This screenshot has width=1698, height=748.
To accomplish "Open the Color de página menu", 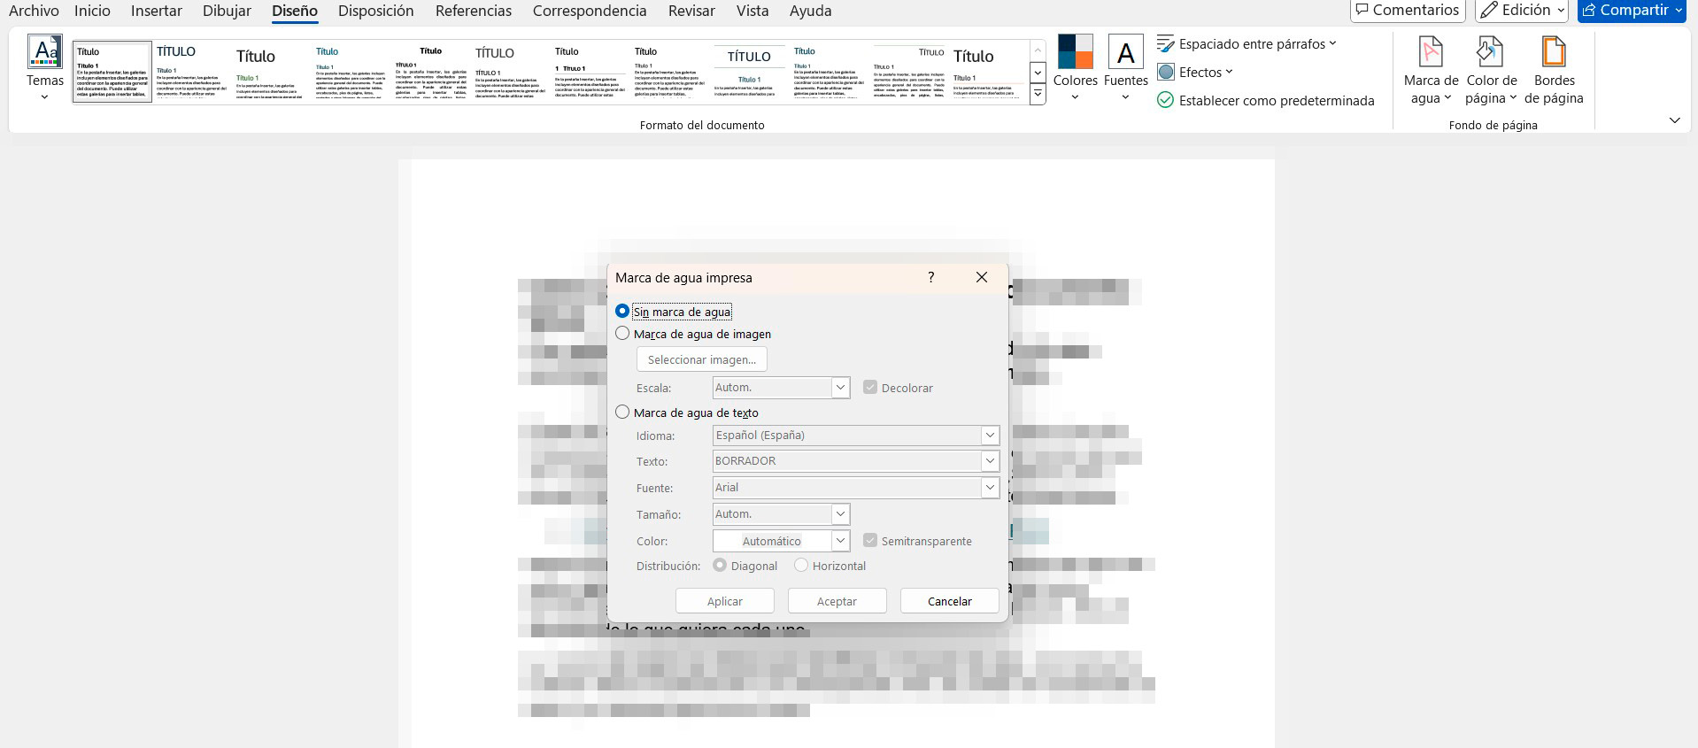I will point(1491,71).
